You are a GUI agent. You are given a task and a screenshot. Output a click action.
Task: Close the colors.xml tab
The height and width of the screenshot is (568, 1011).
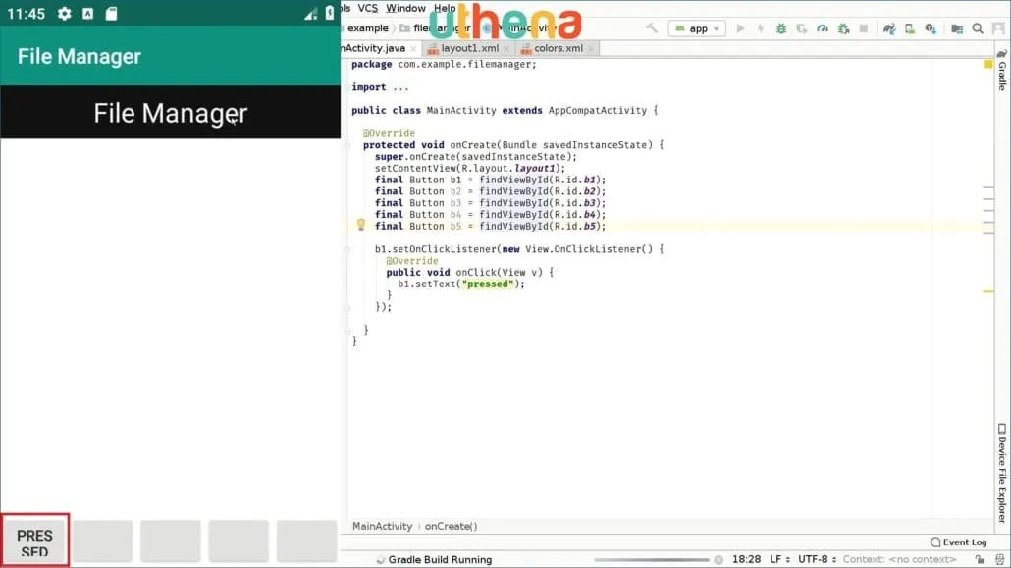click(x=591, y=49)
